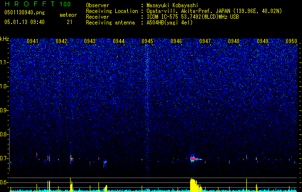The image size is (302, 192).
Task: Click the 0946 time marker
Action: click(x=176, y=41)
